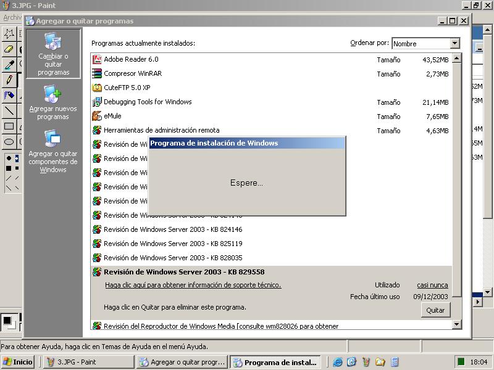Click the Adobe Reader 6.0 icon
The width and height of the screenshot is (494, 370).
pos(97,59)
